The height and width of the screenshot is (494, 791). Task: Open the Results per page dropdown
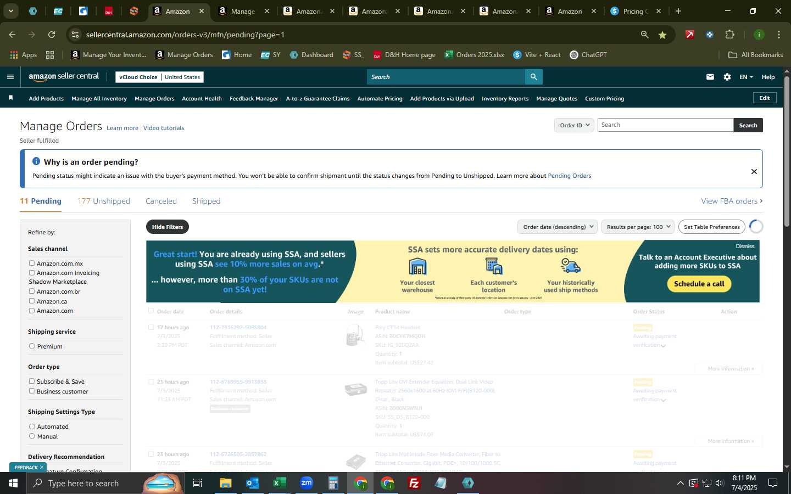(638, 227)
